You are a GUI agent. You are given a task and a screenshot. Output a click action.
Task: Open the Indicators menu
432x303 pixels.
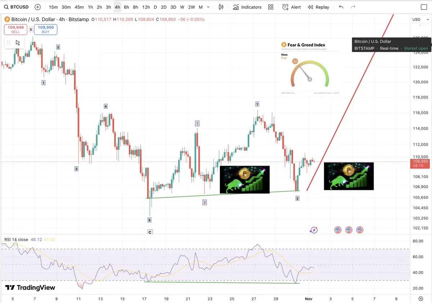tap(247, 7)
